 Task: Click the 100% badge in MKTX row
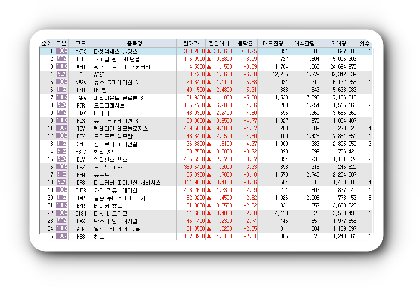pos(62,51)
